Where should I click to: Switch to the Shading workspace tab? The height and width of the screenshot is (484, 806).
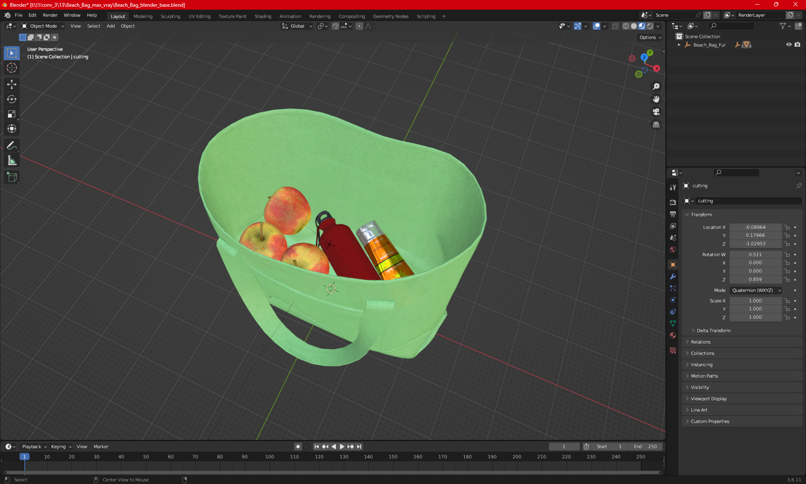[263, 16]
